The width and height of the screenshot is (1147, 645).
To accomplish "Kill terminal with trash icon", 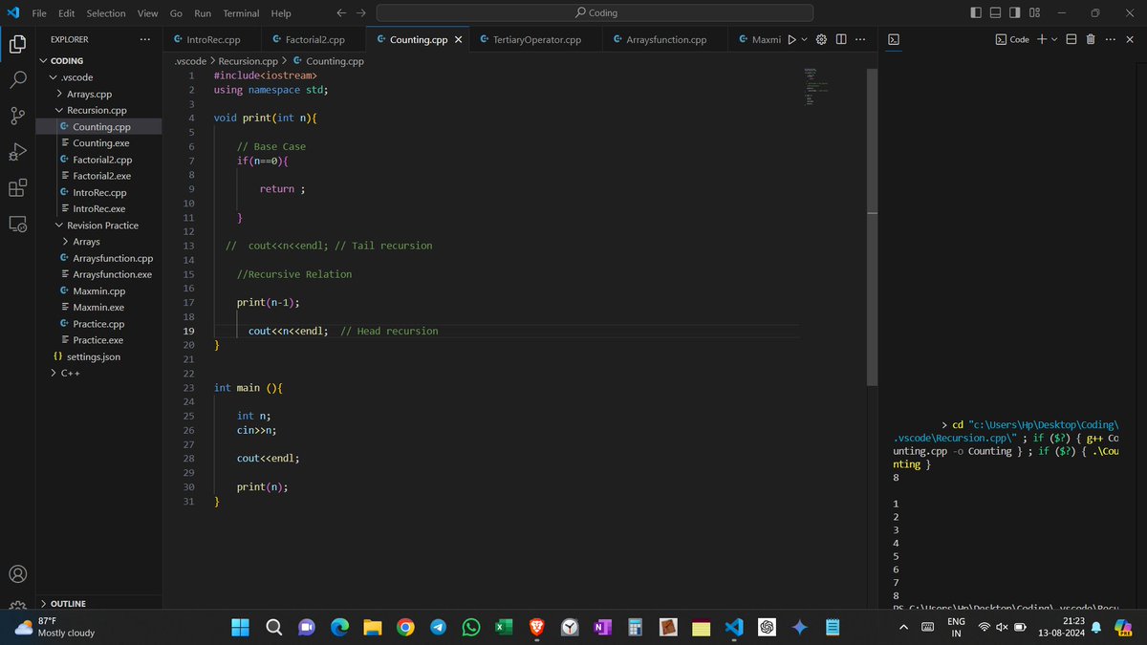I will [x=1091, y=39].
